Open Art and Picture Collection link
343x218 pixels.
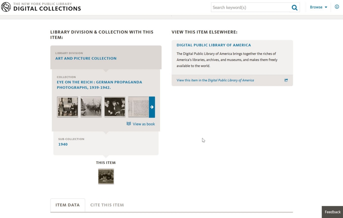click(x=86, y=58)
